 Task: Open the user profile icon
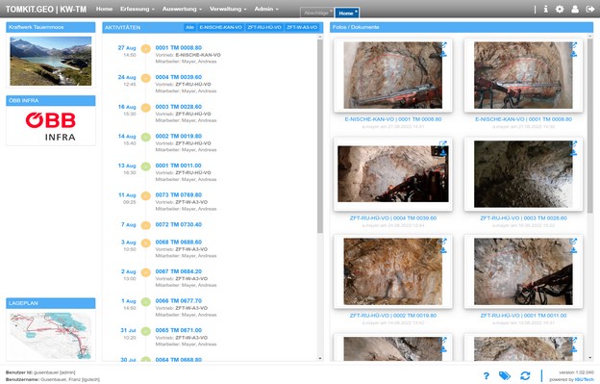coord(575,10)
